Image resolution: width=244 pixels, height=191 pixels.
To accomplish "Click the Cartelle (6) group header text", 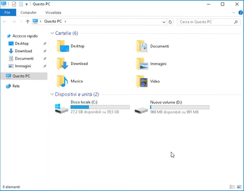I will (66, 33).
